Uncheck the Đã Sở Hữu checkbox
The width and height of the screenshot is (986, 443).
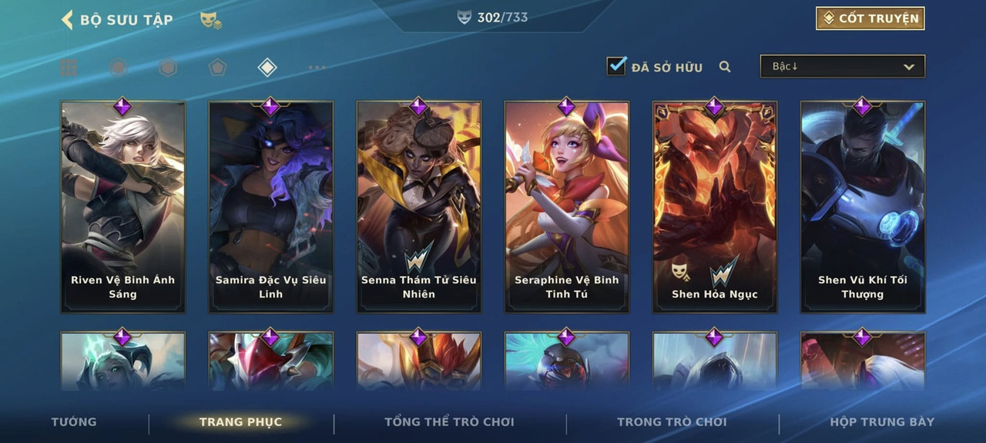pos(616,65)
